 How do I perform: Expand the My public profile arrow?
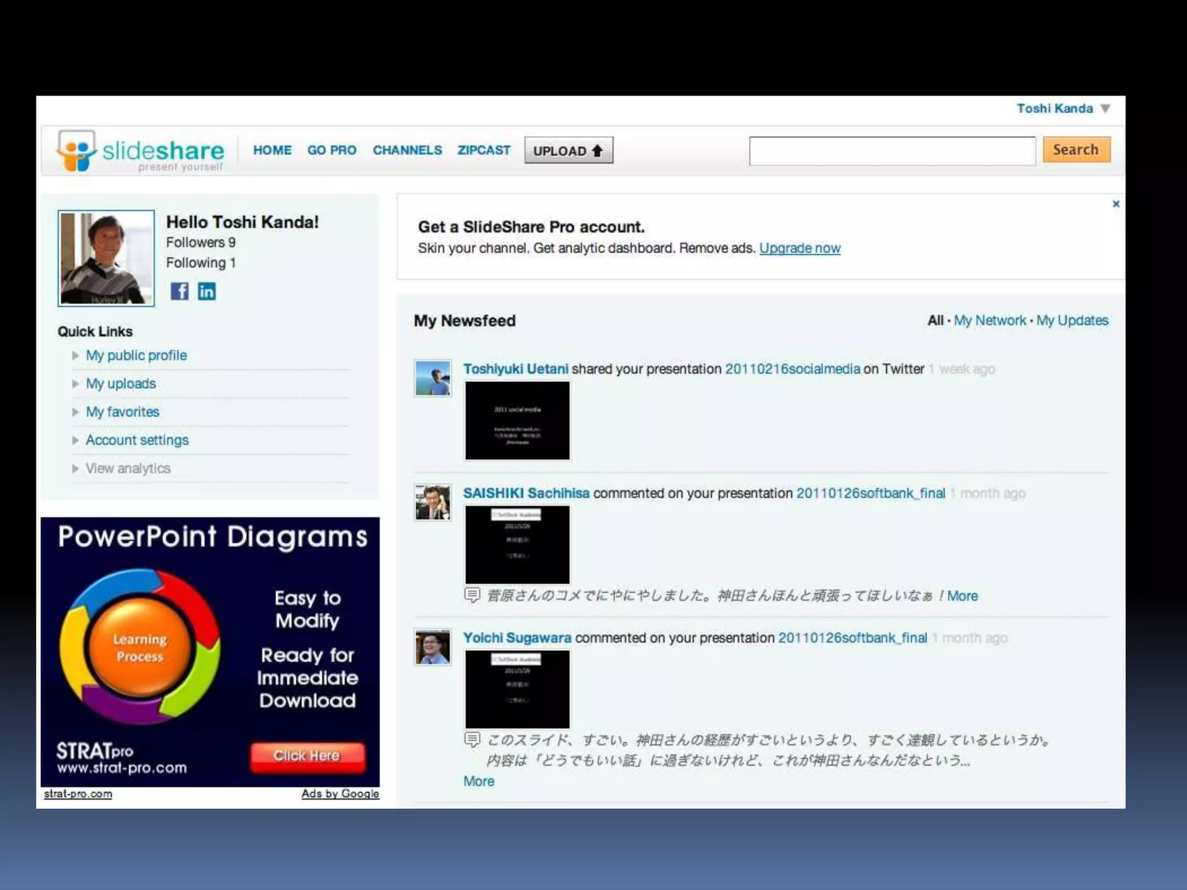click(x=75, y=355)
